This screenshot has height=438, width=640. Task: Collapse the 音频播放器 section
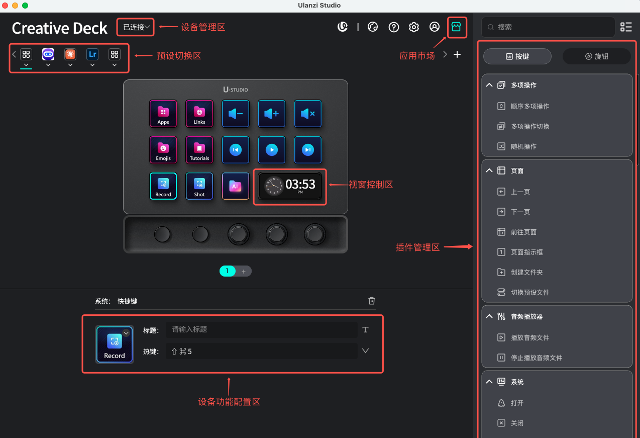click(489, 317)
